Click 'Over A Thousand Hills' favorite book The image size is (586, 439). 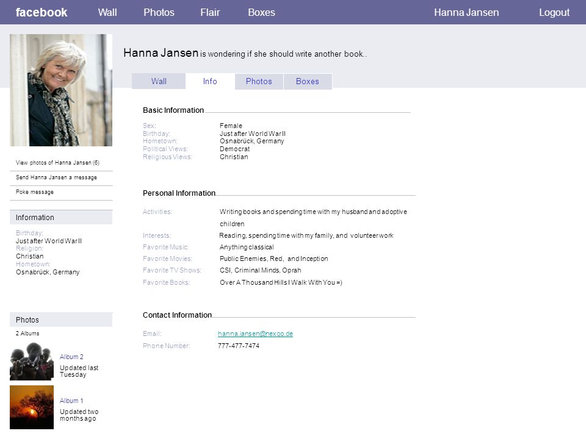point(281,282)
